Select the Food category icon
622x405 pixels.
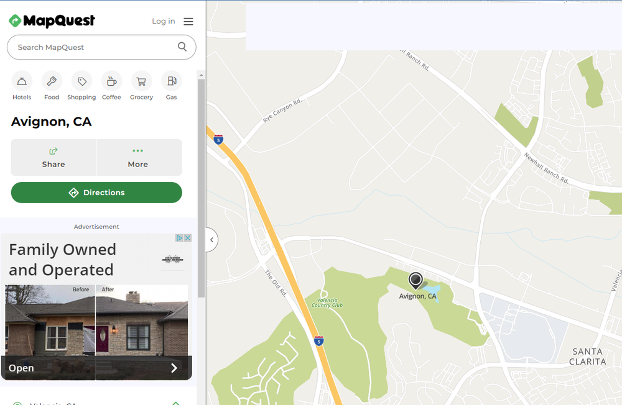point(52,81)
